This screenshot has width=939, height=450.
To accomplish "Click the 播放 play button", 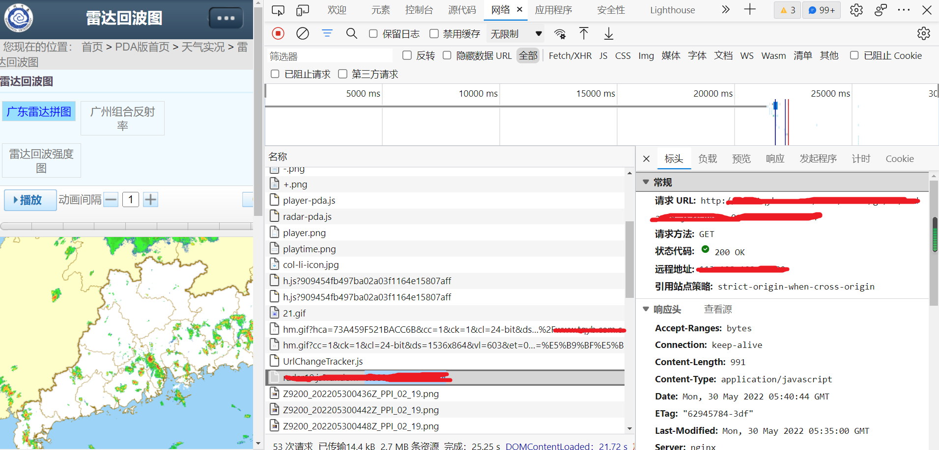I will click(30, 200).
